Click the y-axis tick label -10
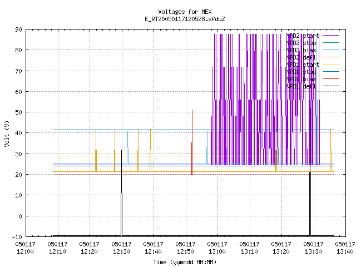Viewport: 356px width, 267px height. [17, 237]
